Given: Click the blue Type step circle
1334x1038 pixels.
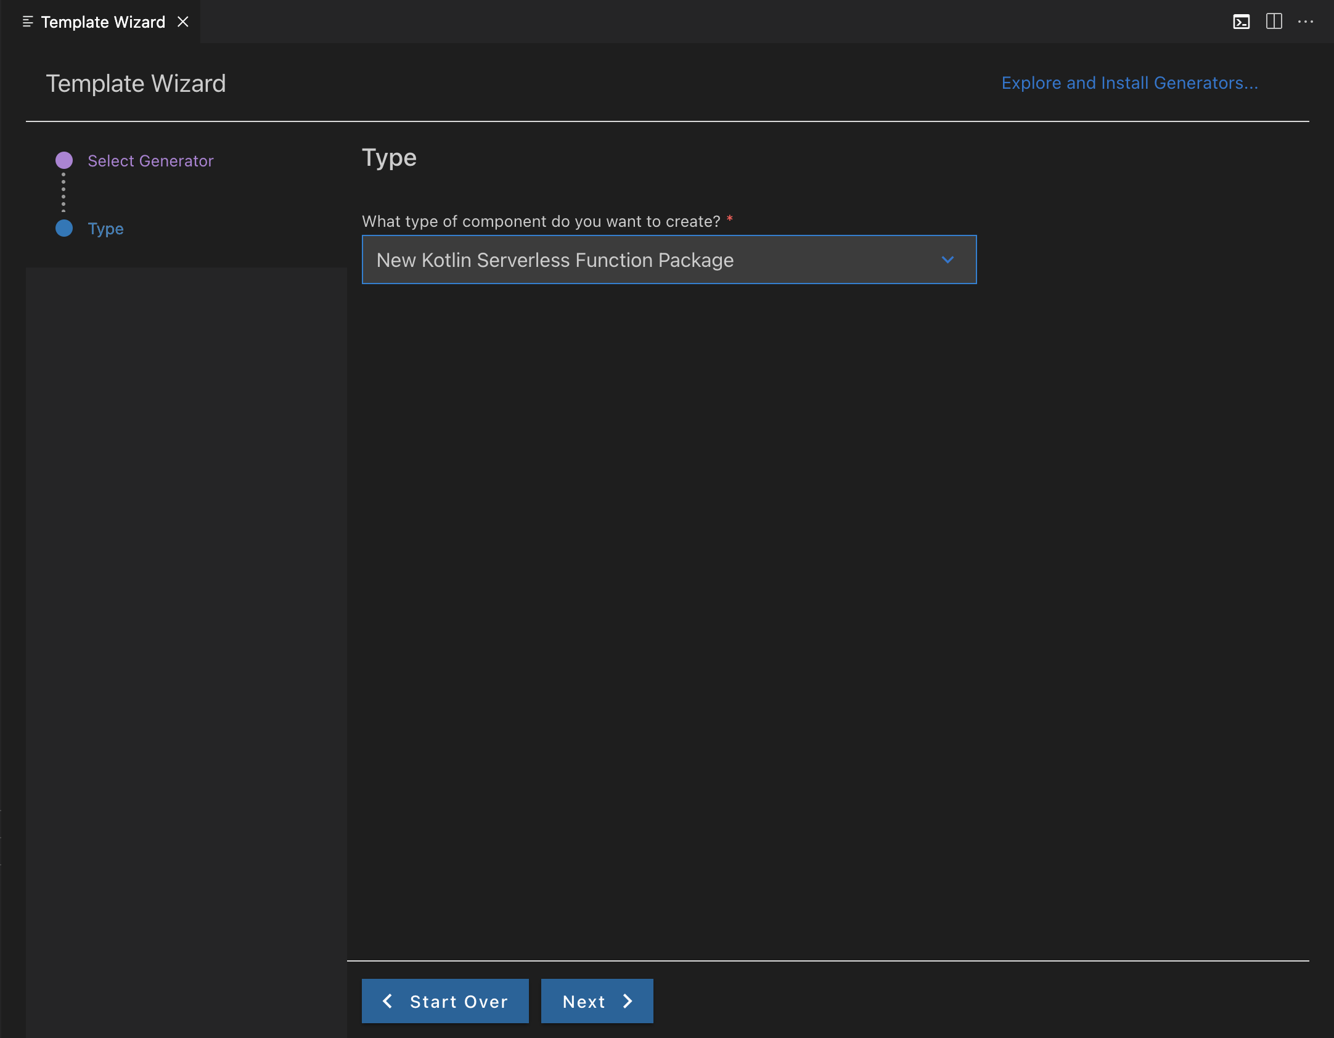Looking at the screenshot, I should pyautogui.click(x=64, y=229).
